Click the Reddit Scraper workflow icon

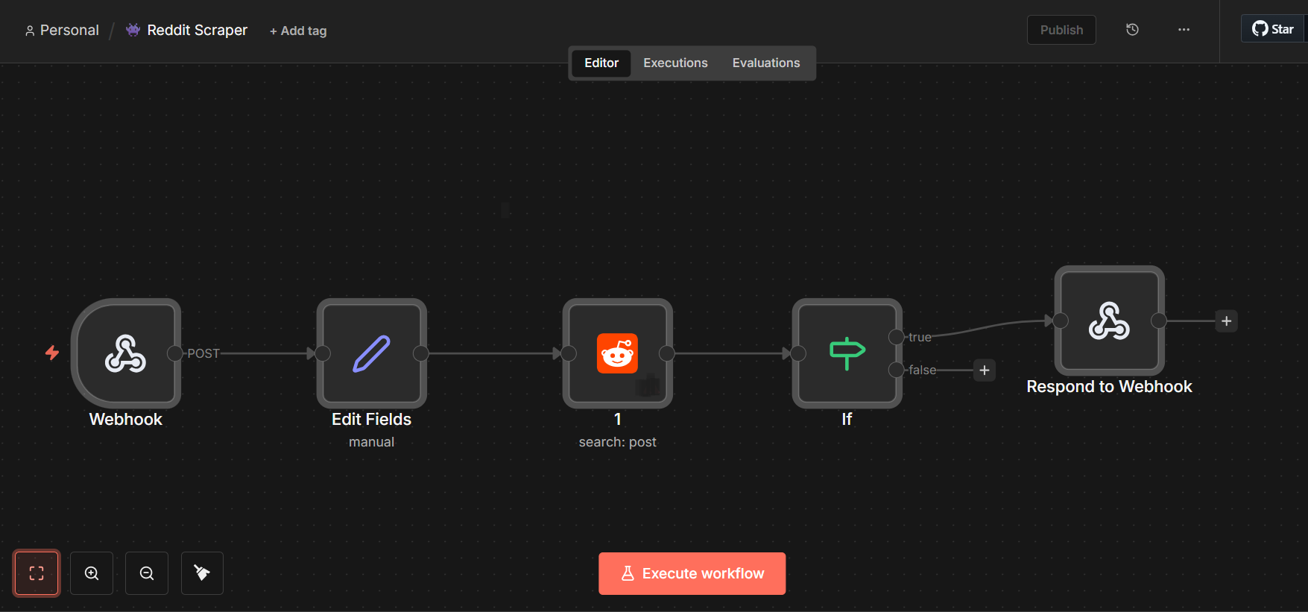coord(133,30)
